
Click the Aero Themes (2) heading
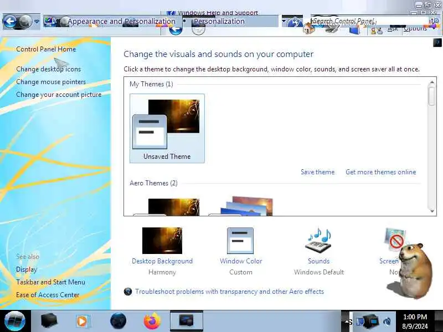pyautogui.click(x=154, y=183)
